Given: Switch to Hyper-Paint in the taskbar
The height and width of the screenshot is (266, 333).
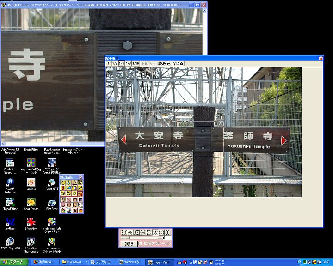Looking at the screenshot, I should click(159, 262).
